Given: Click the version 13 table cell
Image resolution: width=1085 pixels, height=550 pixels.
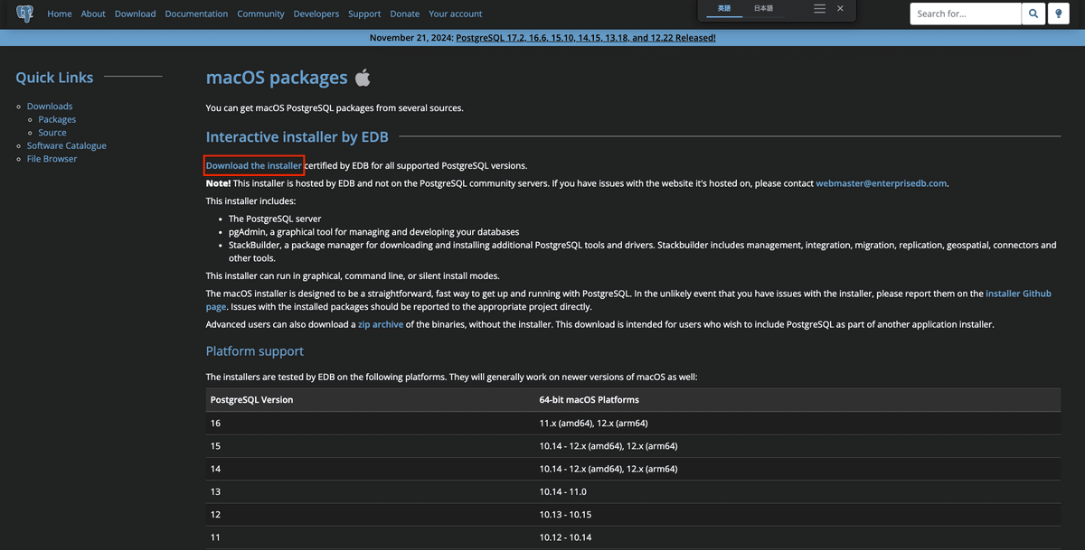Looking at the screenshot, I should pos(371,491).
